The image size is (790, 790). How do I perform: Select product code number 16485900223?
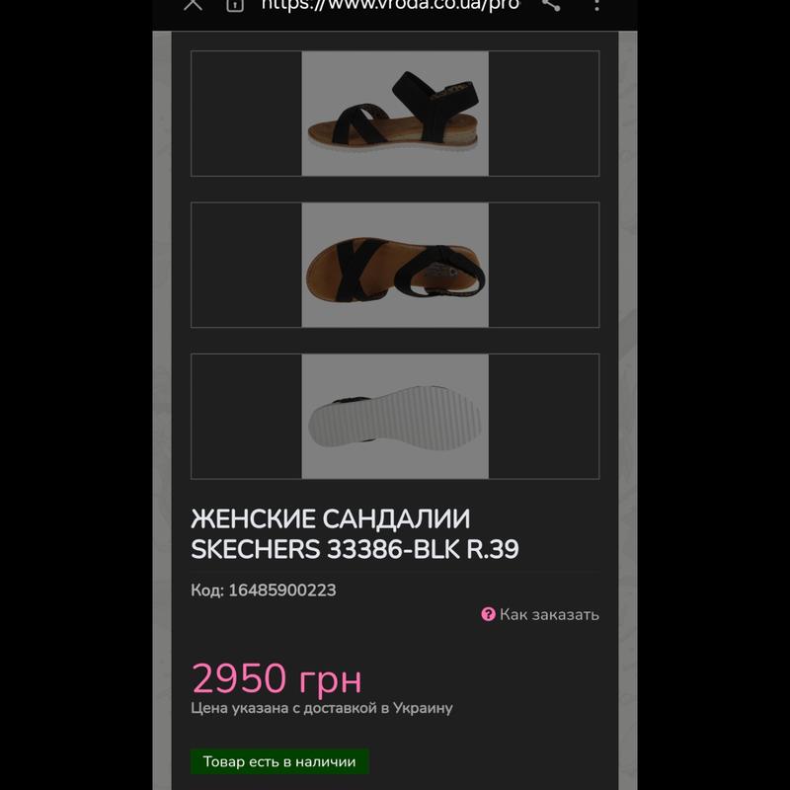[x=282, y=590]
